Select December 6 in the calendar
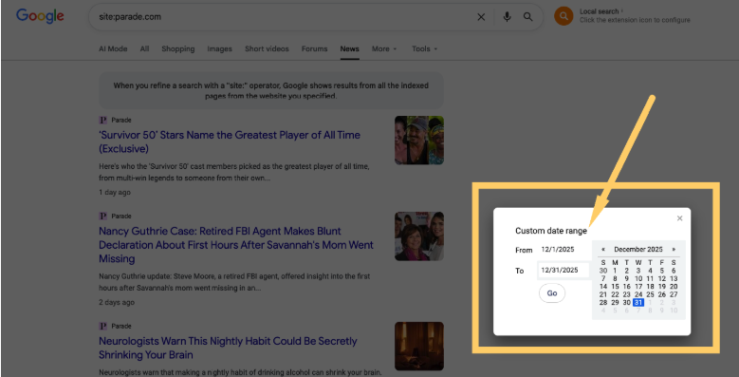This screenshot has width=739, height=377. [x=674, y=271]
